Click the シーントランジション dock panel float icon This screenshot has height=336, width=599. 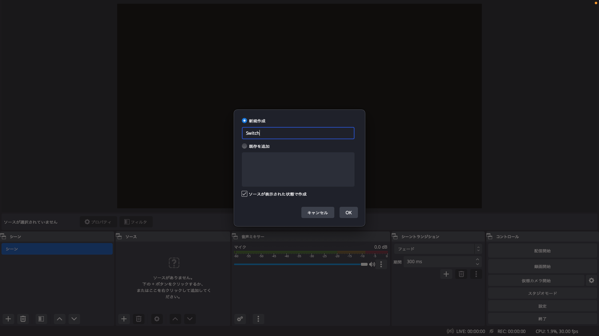pyautogui.click(x=395, y=237)
